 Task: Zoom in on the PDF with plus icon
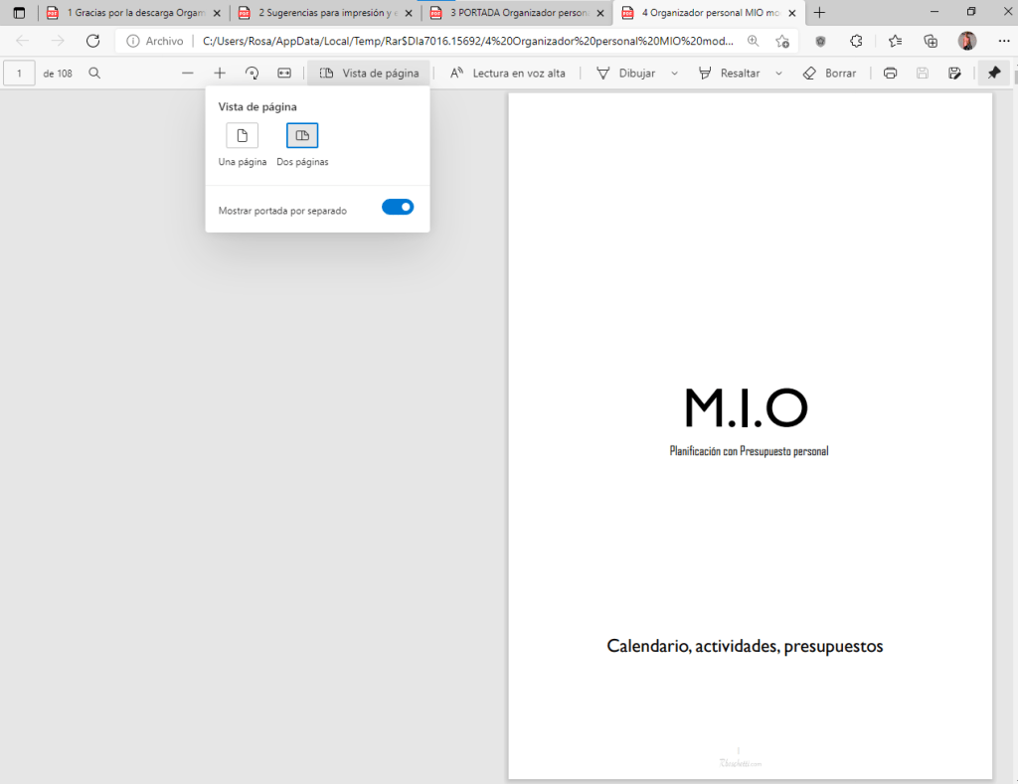click(x=220, y=74)
